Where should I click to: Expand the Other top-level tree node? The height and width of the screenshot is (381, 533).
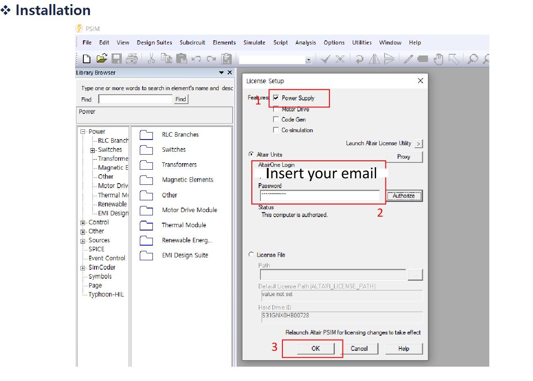tap(83, 232)
